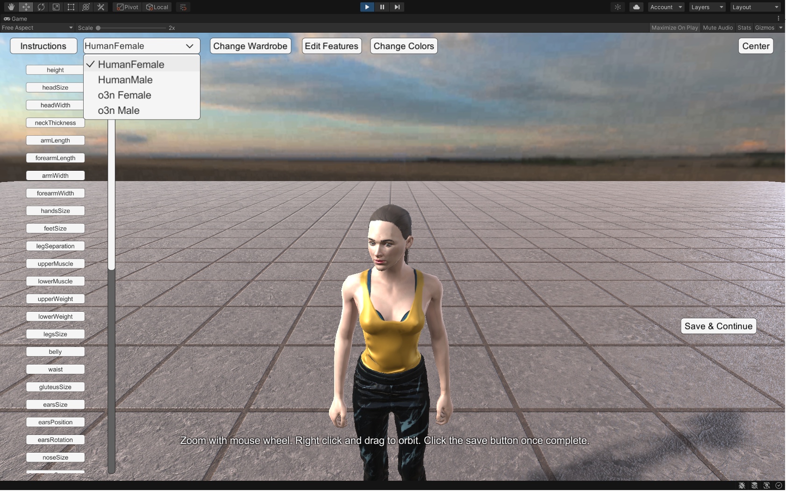Open Game view kebab options menu
Viewport: 786px width, 491px height.
(779, 19)
